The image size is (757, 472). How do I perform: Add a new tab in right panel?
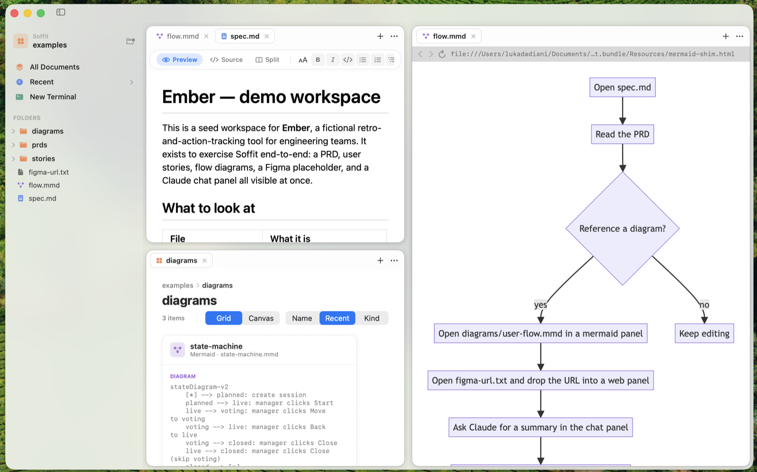point(726,36)
